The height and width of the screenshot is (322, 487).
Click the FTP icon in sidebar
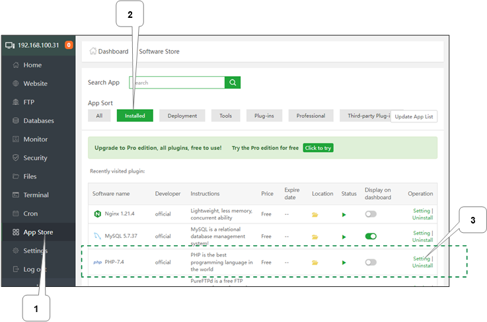point(16,102)
